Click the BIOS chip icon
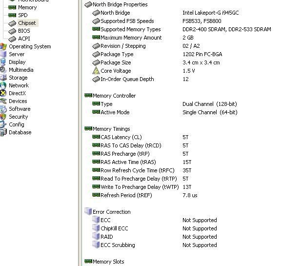Screen dimensions: 282x266 [12, 31]
